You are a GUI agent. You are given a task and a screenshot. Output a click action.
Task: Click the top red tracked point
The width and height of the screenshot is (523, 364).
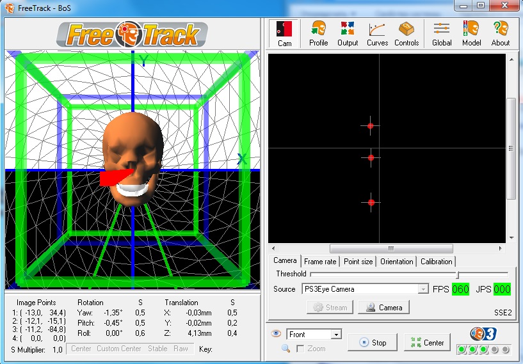(370, 126)
